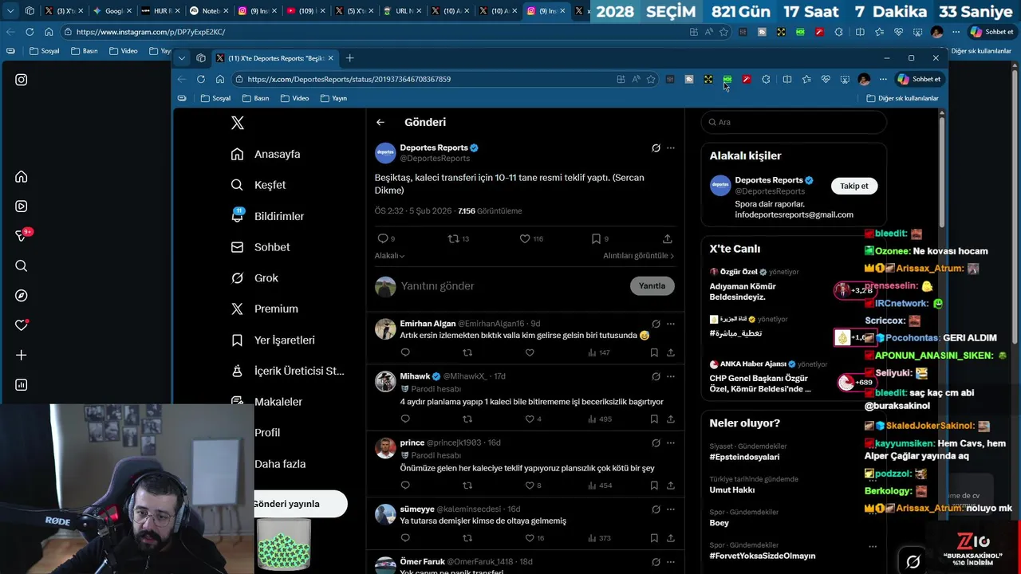Open more options for #ForvetYoksaSizdeOlmayın trend
Screen dimensions: 1021x574
873,547
